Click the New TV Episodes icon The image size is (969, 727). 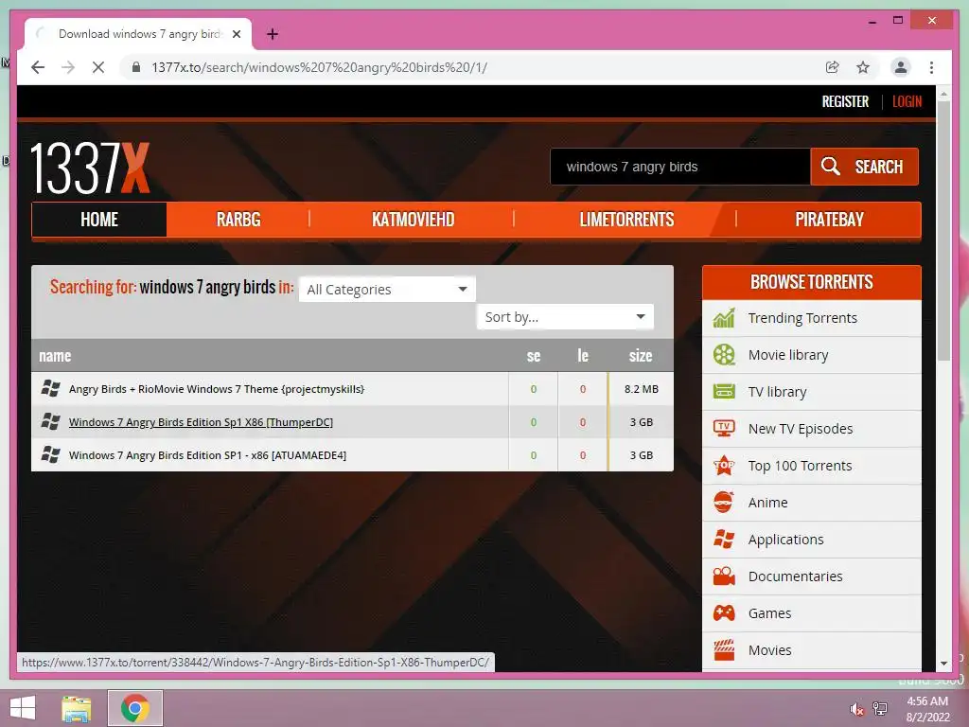(x=724, y=429)
